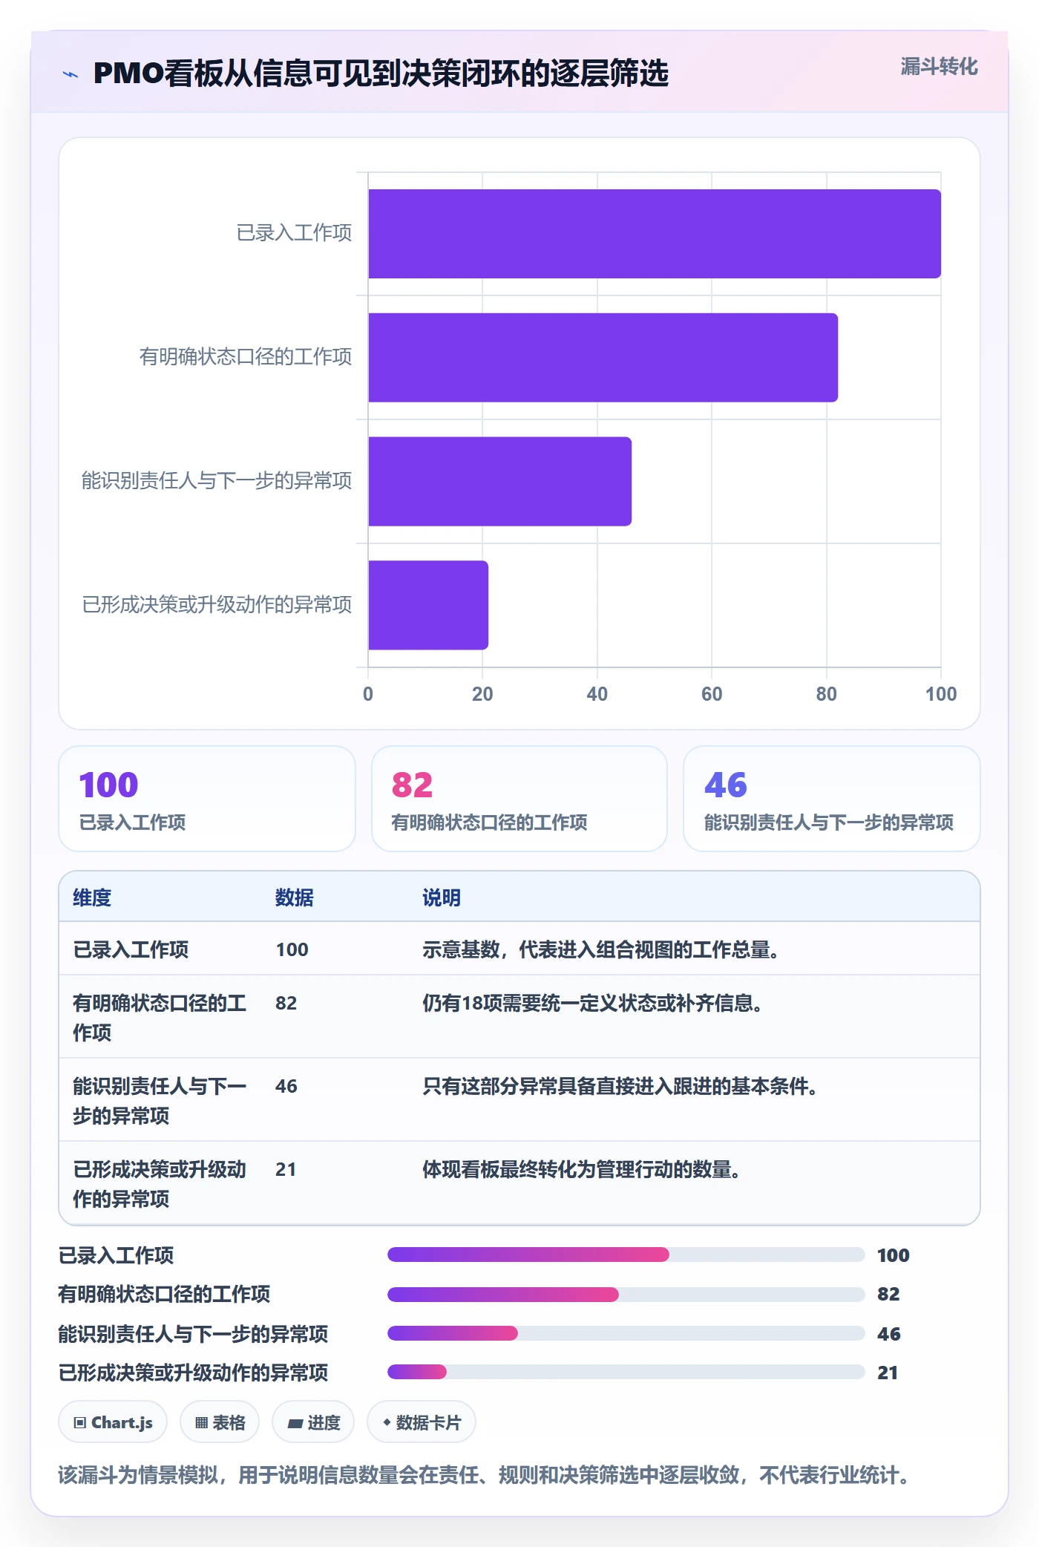This screenshot has width=1039, height=1547.
Task: Click the 数据 column header
Action: tap(295, 897)
